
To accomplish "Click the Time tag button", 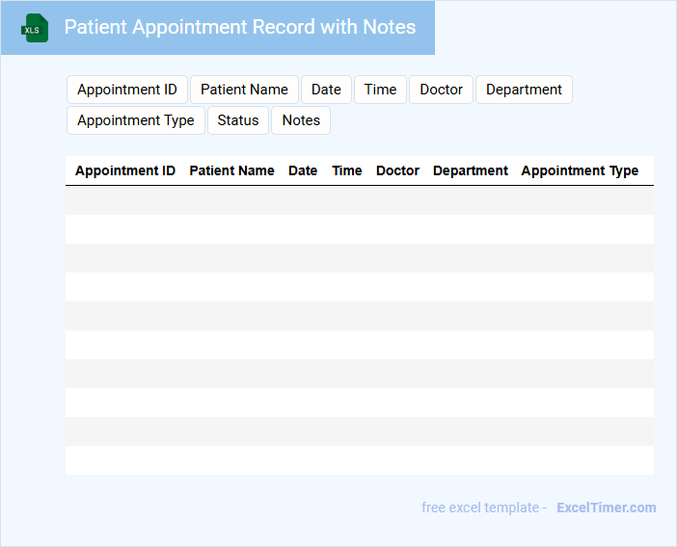I will (380, 90).
